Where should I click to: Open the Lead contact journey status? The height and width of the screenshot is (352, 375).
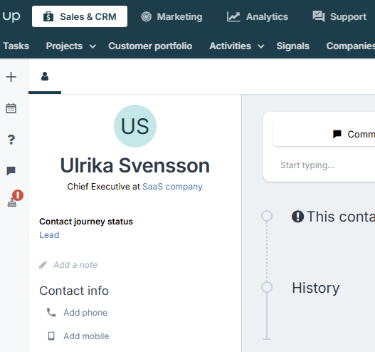pos(49,235)
